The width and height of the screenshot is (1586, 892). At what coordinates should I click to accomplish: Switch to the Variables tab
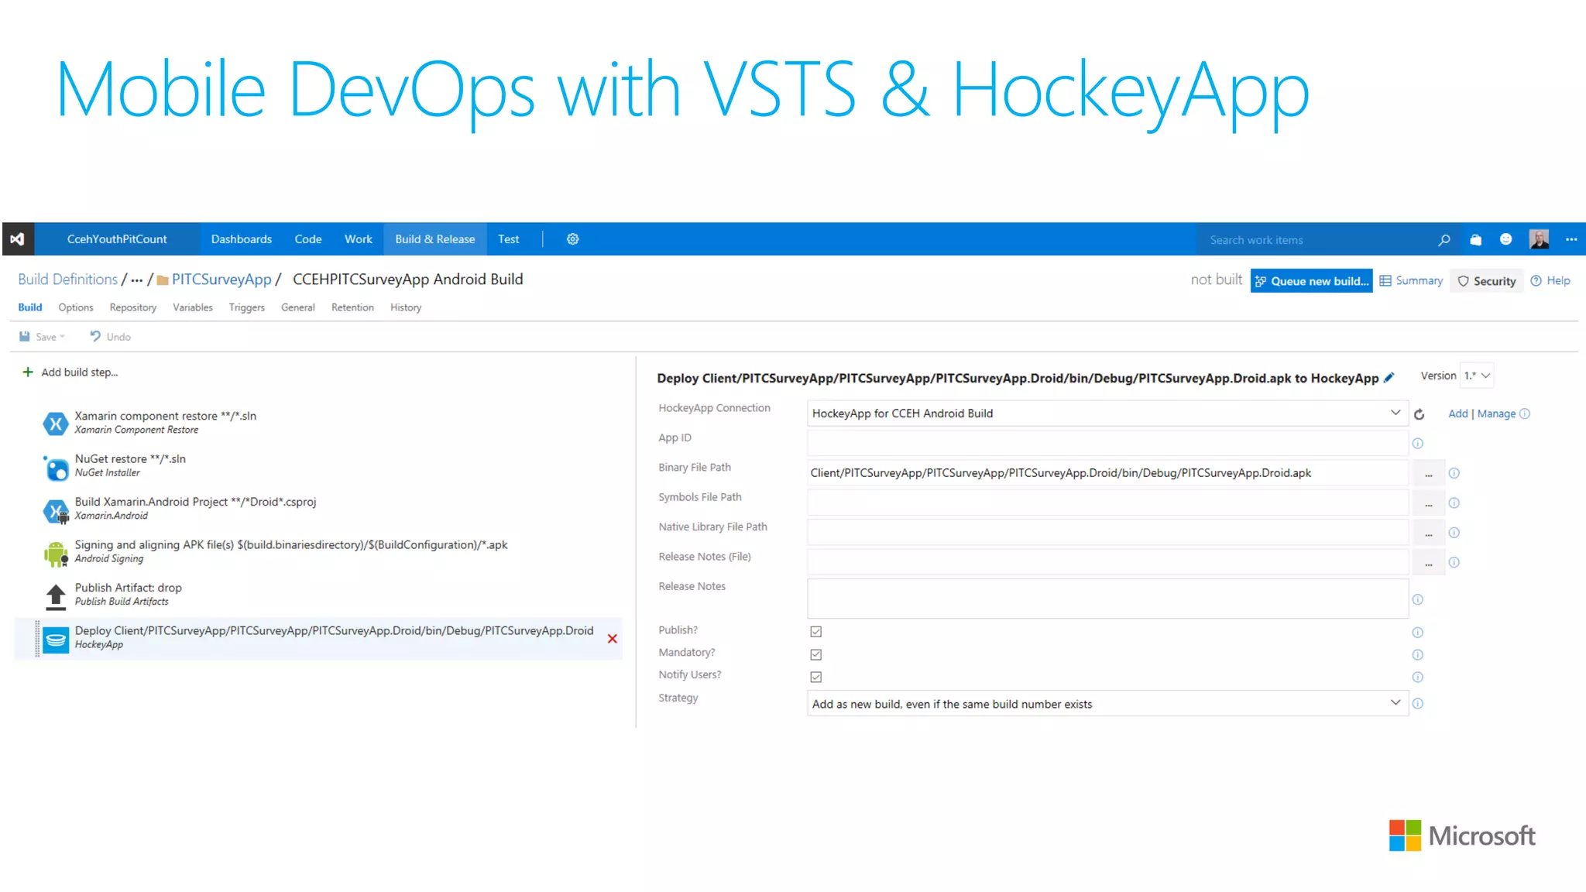(193, 307)
